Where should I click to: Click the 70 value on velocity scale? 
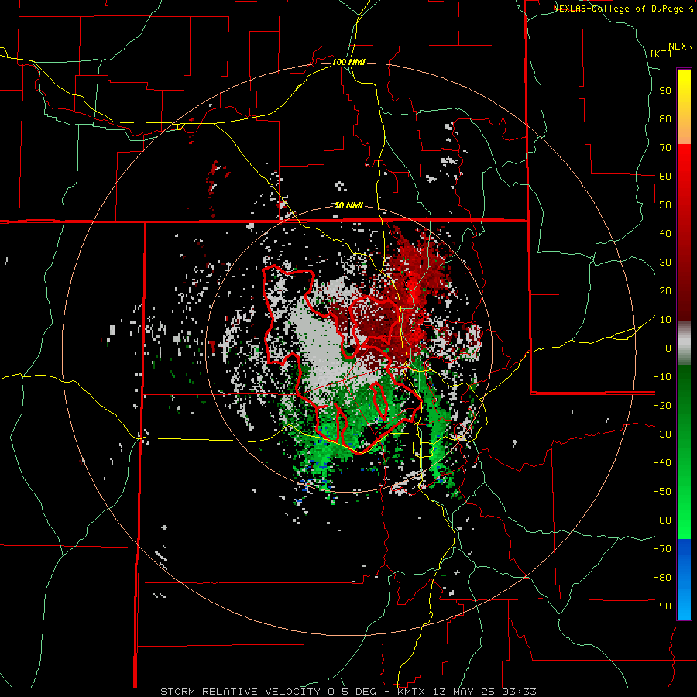(x=665, y=148)
